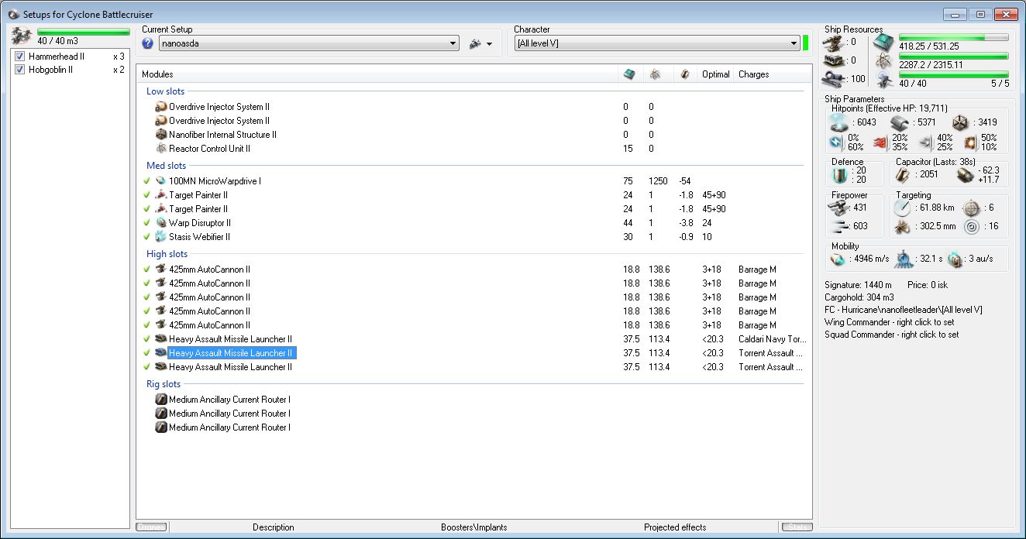Switch to the Projected effects tab

coord(675,527)
